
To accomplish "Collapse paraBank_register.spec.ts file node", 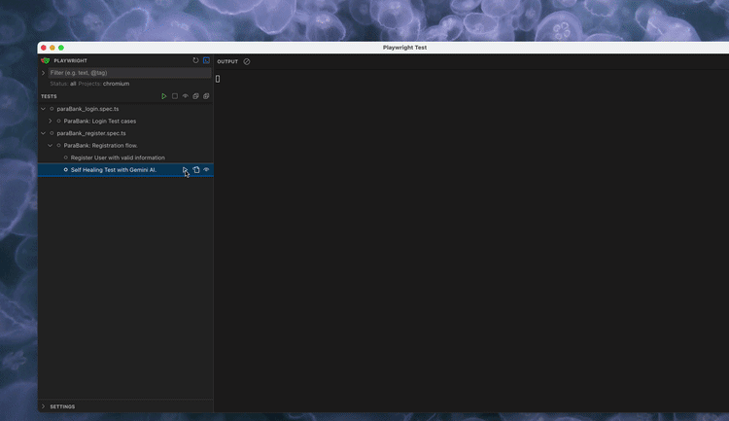I will 43,133.
